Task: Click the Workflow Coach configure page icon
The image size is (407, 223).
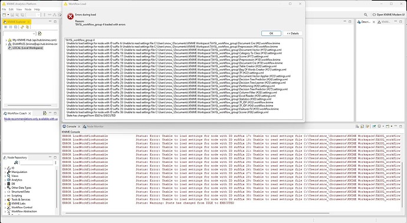Action: tap(45, 113)
